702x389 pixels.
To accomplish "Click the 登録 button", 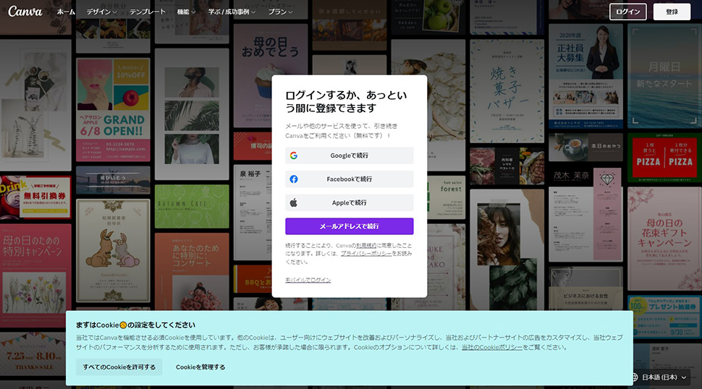I will [672, 12].
